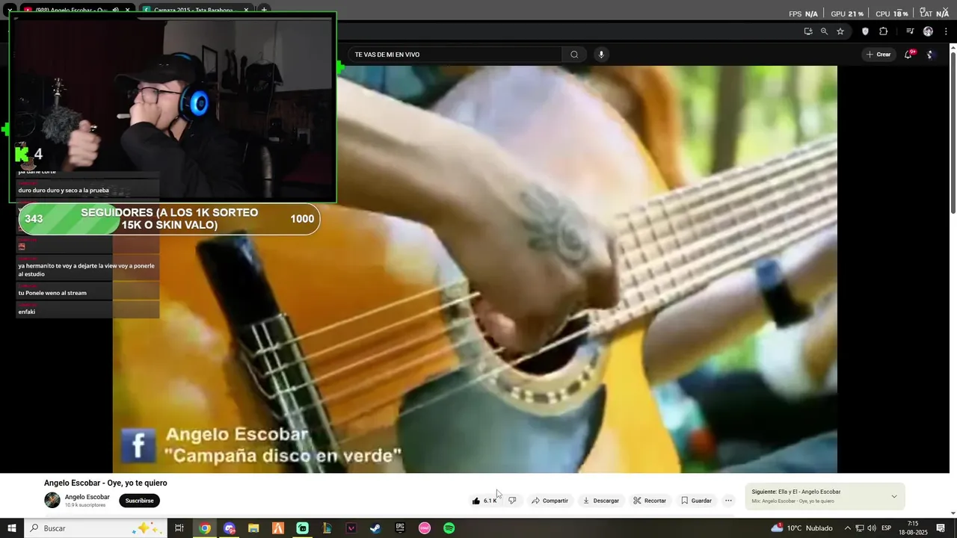Open the media control icon in toolbar
The height and width of the screenshot is (538, 957).
tap(910, 31)
